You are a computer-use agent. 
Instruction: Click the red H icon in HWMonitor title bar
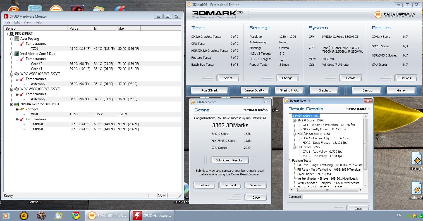pyautogui.click(x=6, y=16)
